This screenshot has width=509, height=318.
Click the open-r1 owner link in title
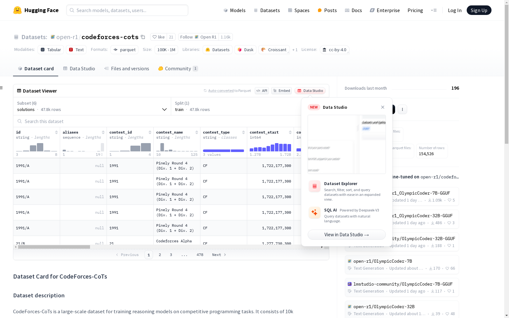67,37
